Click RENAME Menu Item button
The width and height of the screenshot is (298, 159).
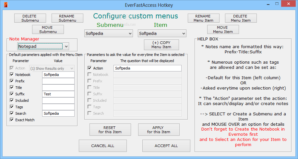(x=204, y=18)
